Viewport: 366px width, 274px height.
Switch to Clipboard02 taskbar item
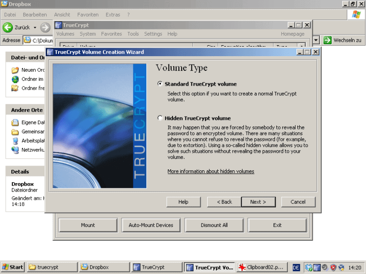[262, 267]
